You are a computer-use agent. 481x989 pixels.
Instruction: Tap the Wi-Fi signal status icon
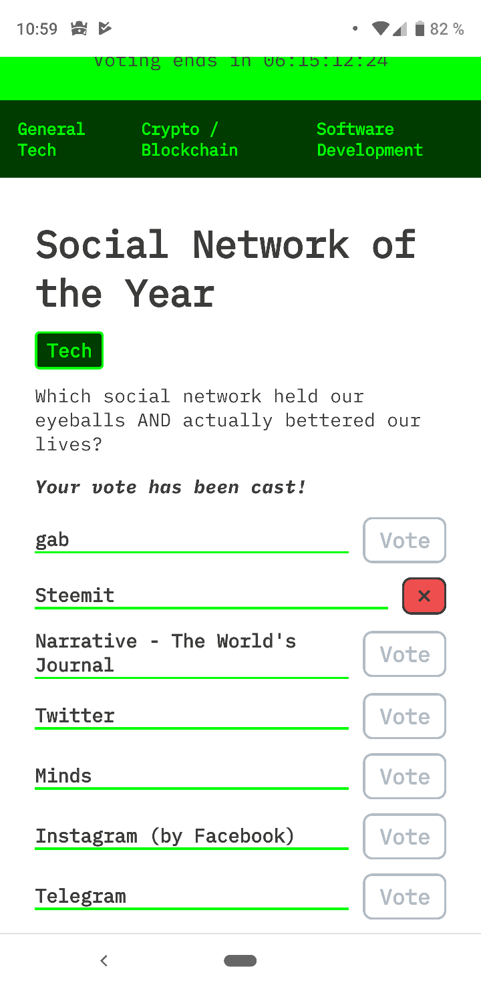[381, 29]
